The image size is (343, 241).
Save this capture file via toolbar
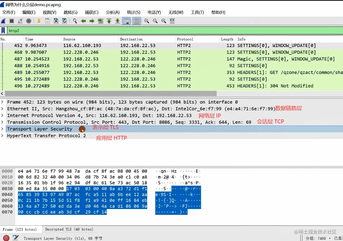click(48, 21)
